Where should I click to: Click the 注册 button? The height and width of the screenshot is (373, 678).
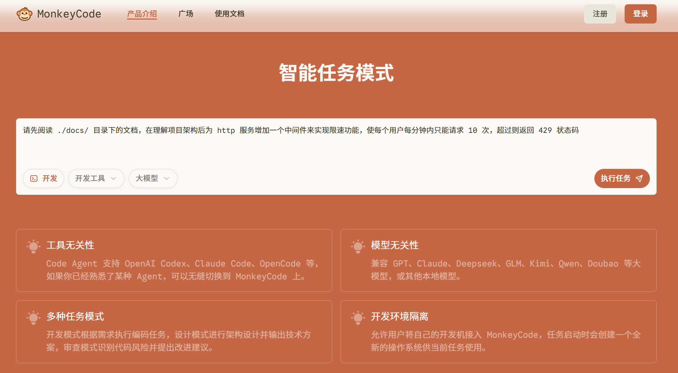(x=600, y=14)
